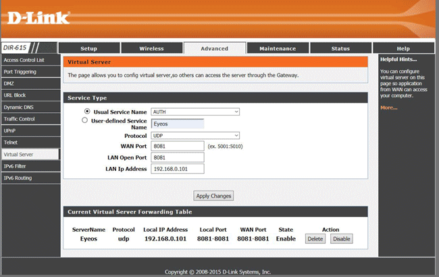Select the User-defined Service Name radio button
The height and width of the screenshot is (277, 439).
(84, 120)
